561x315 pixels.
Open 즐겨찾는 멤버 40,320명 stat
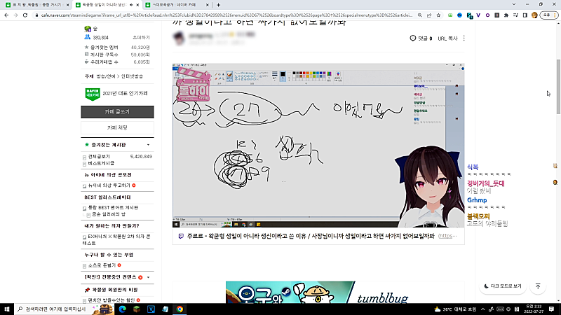[117, 47]
